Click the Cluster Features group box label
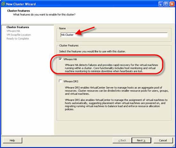176x148 pixels. pyautogui.click(x=69, y=45)
